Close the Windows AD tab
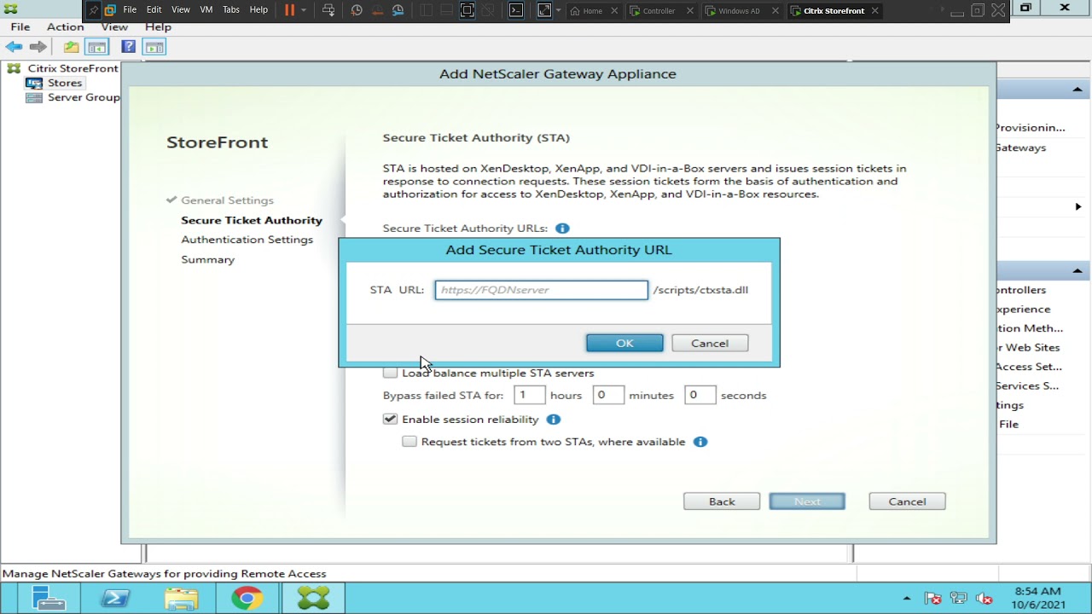This screenshot has height=614, width=1092. (774, 11)
